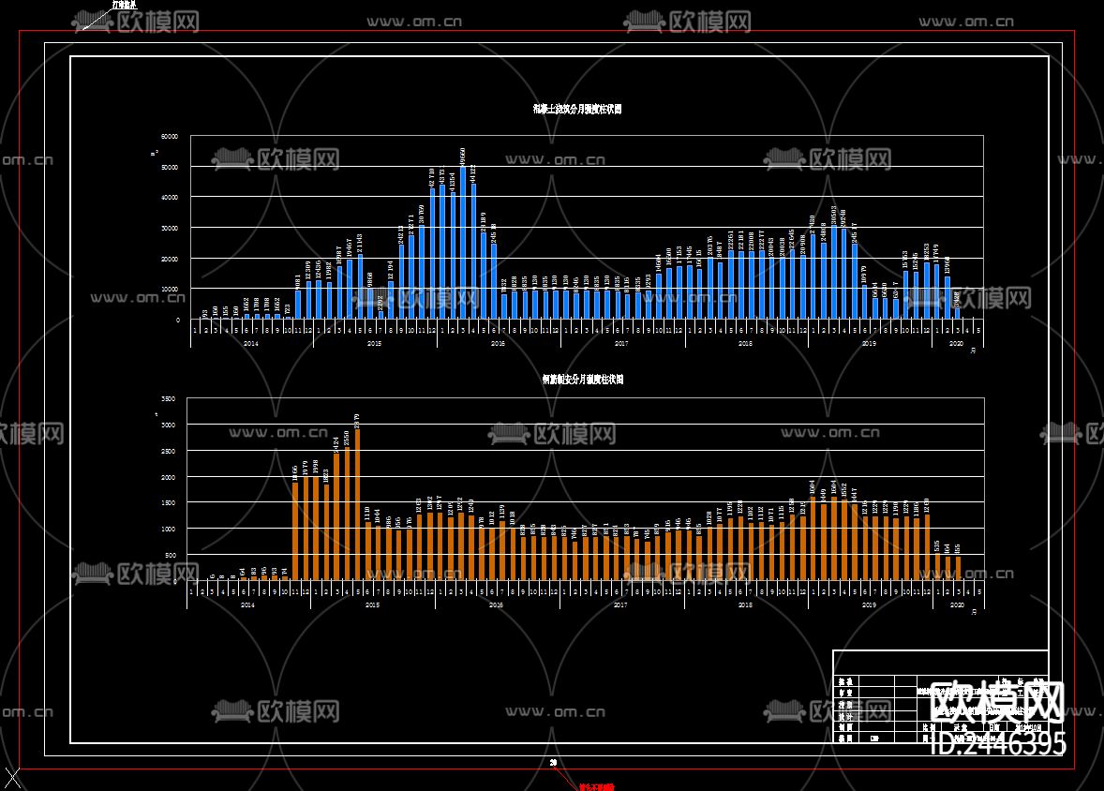Pick the blue bar labeled 12436
Viewport: 1104px width, 791px height.
pos(319,300)
